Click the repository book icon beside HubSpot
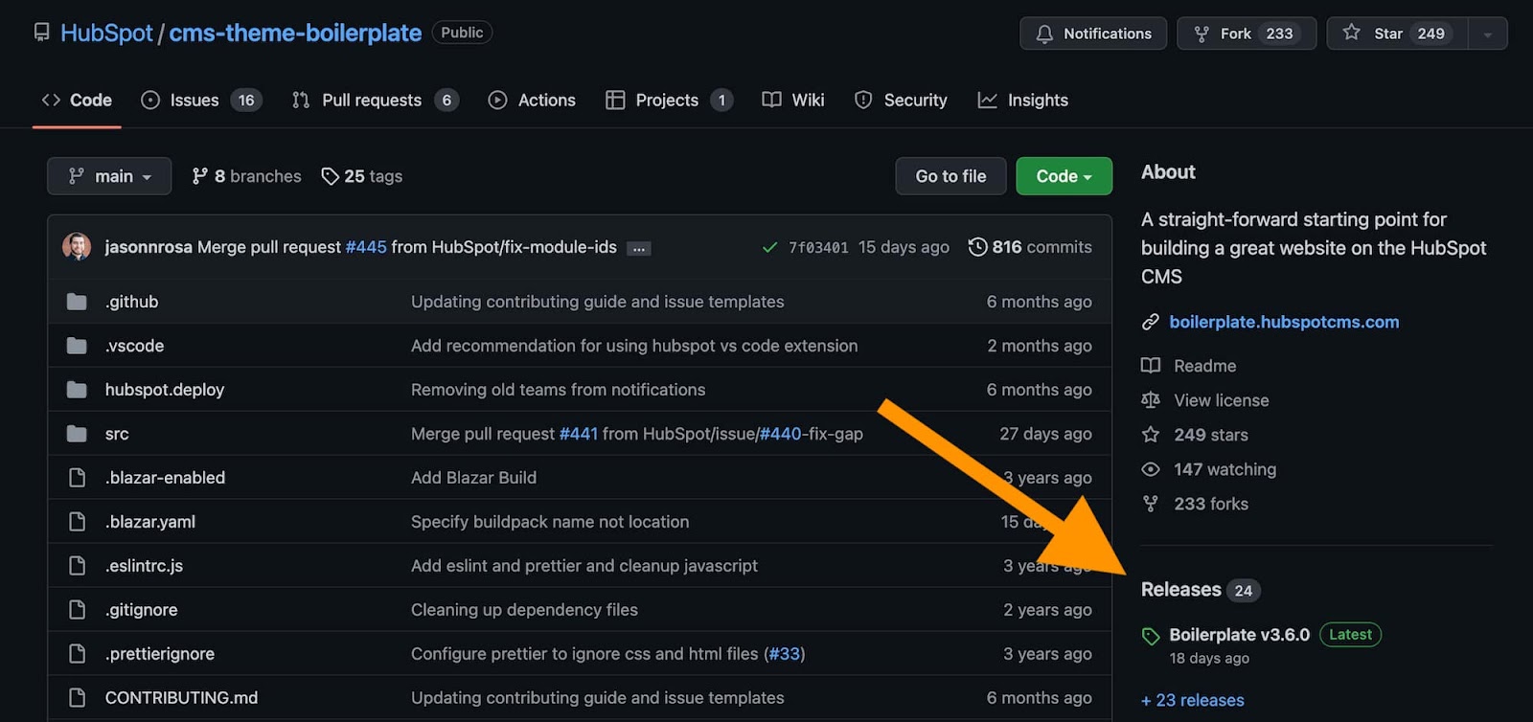This screenshot has width=1533, height=722. pos(41,33)
